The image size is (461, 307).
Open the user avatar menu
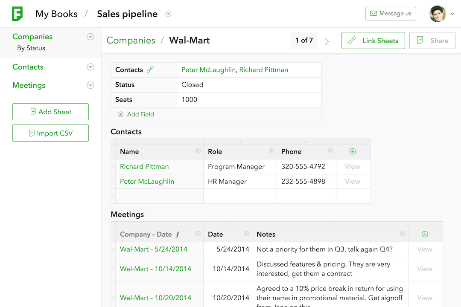pyautogui.click(x=438, y=14)
